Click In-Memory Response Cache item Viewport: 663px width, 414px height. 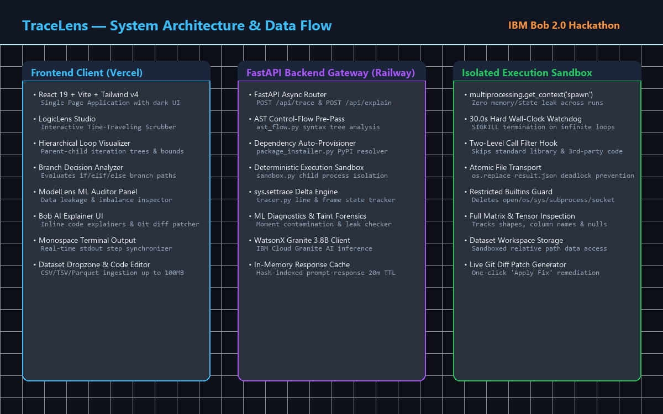[299, 265]
